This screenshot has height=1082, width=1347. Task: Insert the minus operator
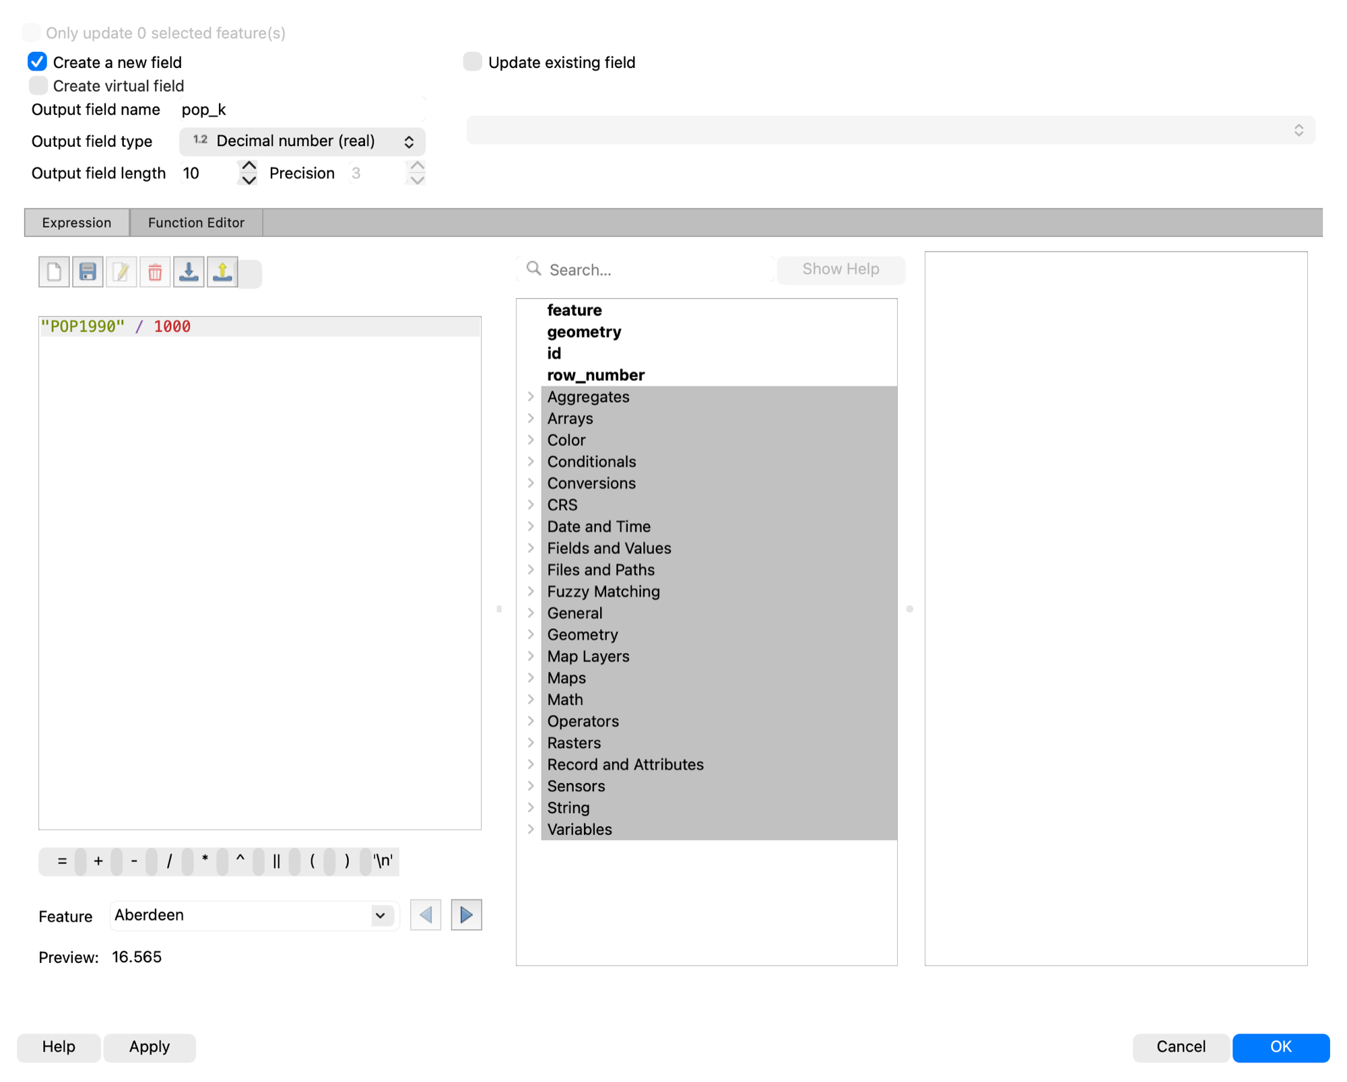click(x=134, y=861)
